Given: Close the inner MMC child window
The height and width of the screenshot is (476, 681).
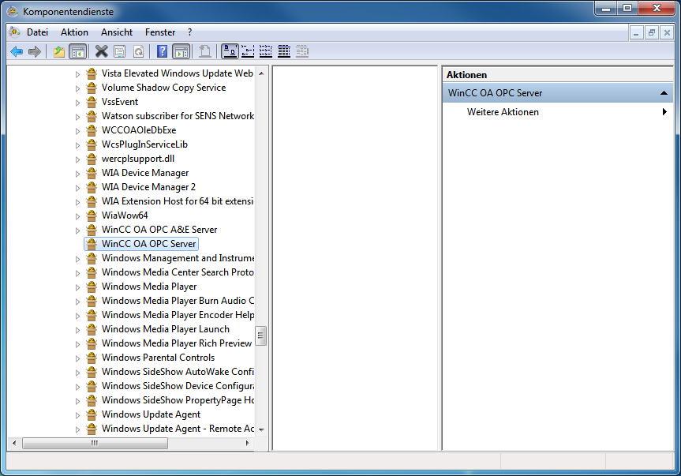Looking at the screenshot, I should click(x=667, y=33).
